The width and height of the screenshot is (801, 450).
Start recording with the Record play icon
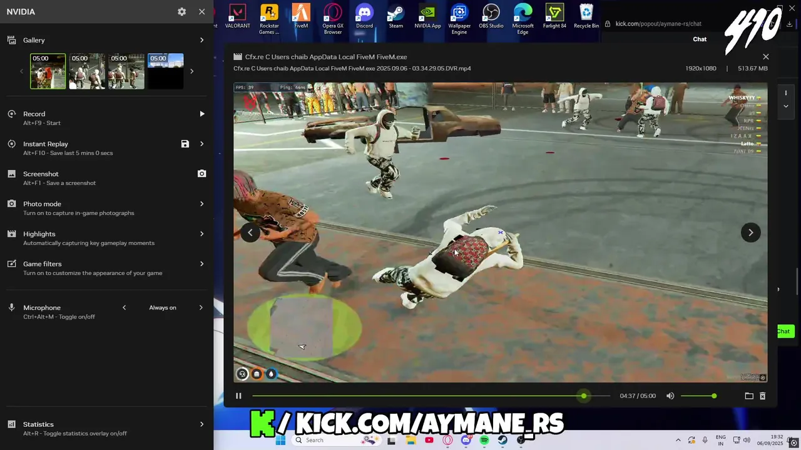click(202, 114)
